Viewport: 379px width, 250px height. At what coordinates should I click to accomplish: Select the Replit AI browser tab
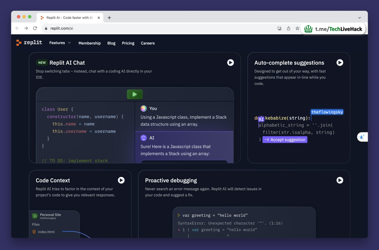click(70, 18)
